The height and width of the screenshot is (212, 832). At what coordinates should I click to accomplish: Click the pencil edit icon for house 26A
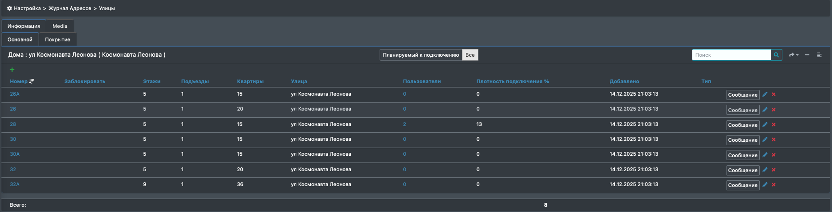pyautogui.click(x=765, y=94)
